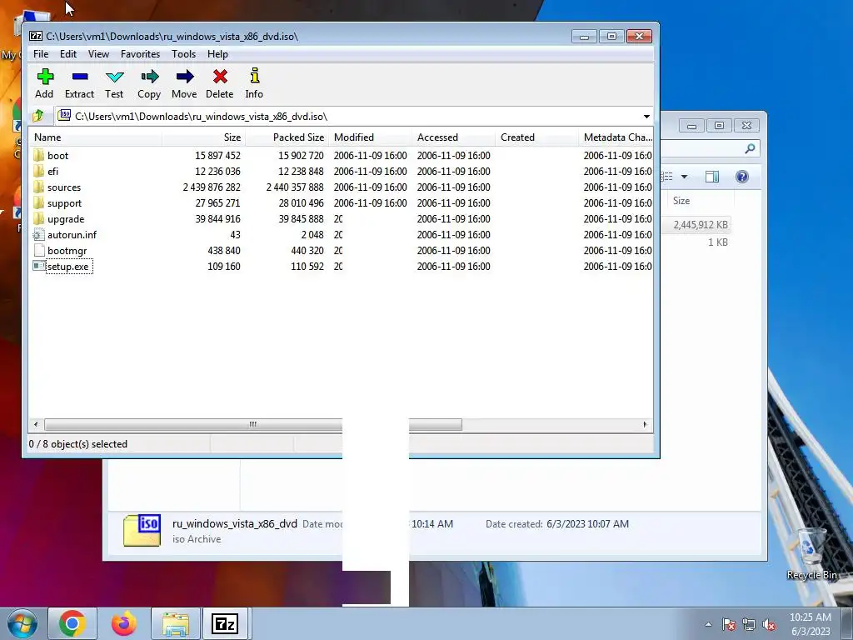Click the 15 897 452 size cell
Screen dimensions: 853x640
(x=217, y=155)
